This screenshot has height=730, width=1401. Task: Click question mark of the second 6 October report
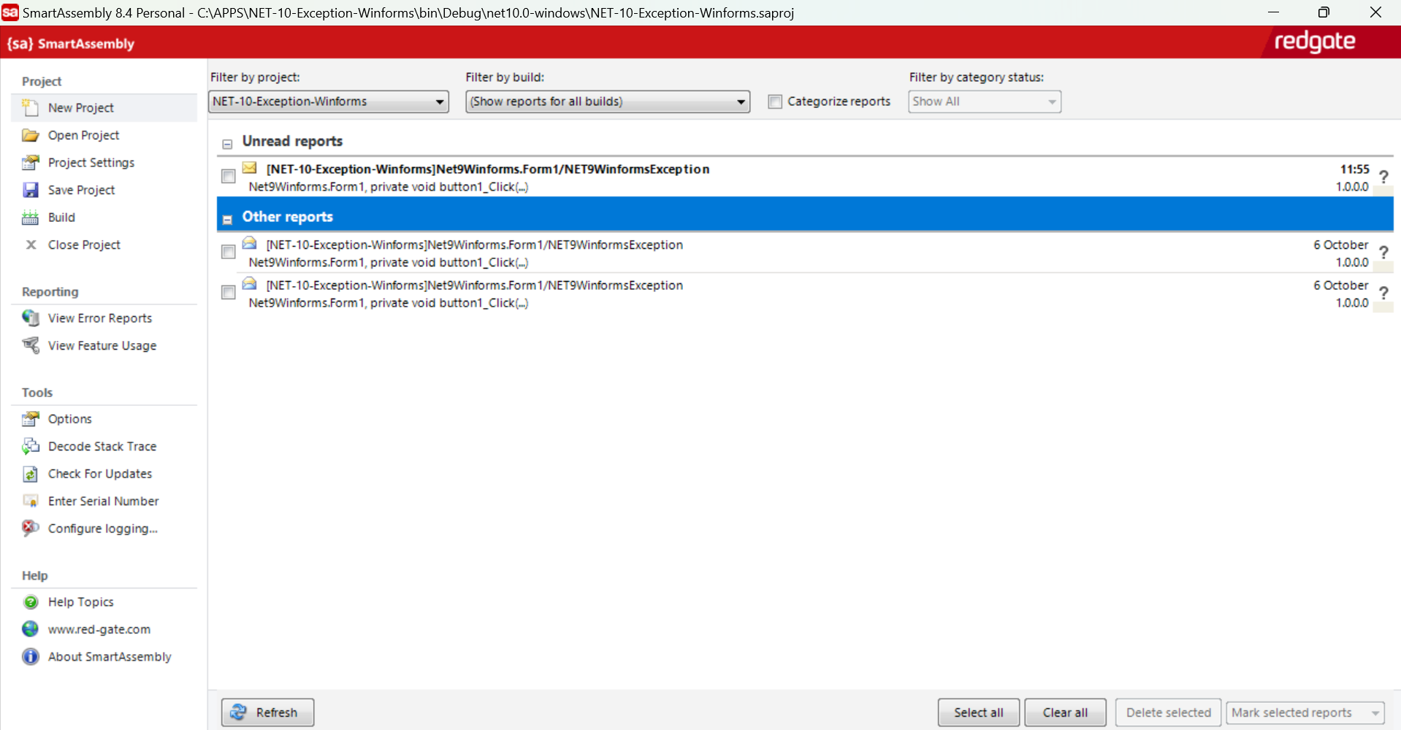pyautogui.click(x=1383, y=293)
